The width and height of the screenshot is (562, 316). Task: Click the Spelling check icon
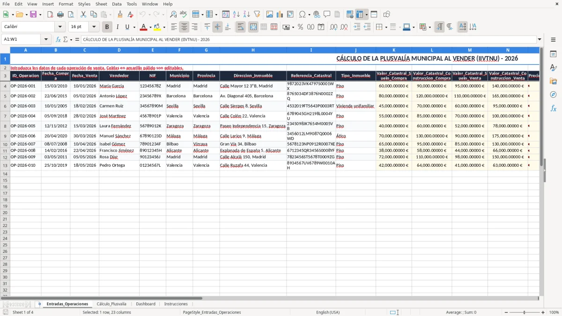184,15
